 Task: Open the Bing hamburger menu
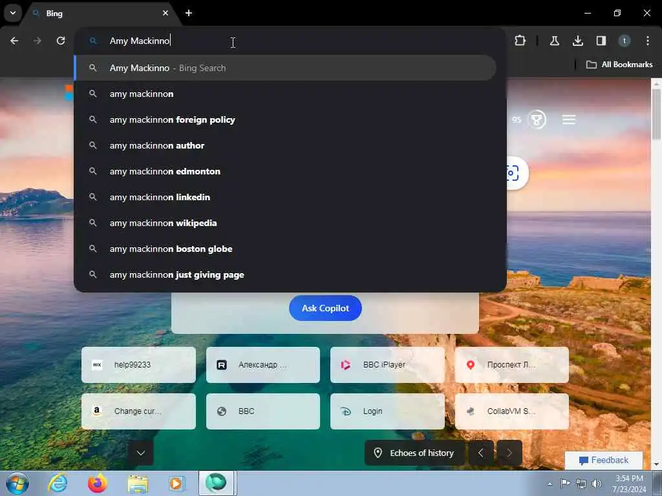(x=569, y=119)
